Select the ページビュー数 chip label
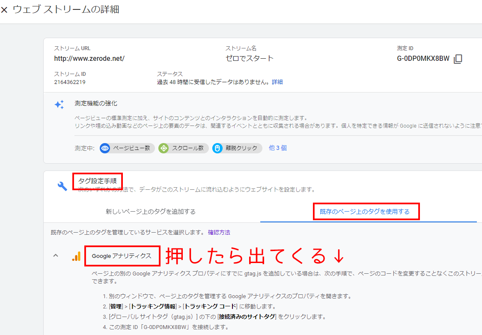 (x=131, y=148)
